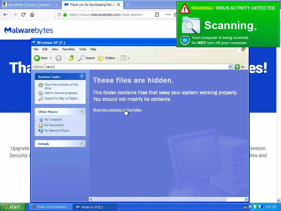Open My Network Places link
This screenshot has width=281, height=211.
coord(57,131)
